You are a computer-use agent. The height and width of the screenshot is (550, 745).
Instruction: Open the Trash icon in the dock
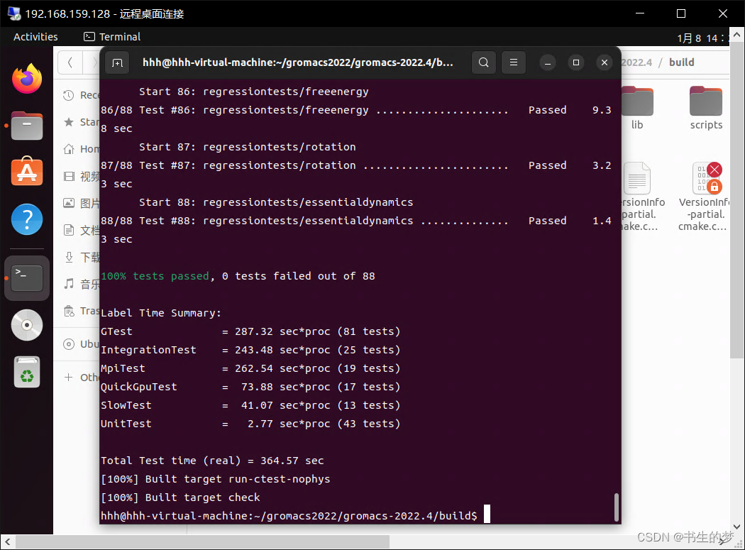27,372
